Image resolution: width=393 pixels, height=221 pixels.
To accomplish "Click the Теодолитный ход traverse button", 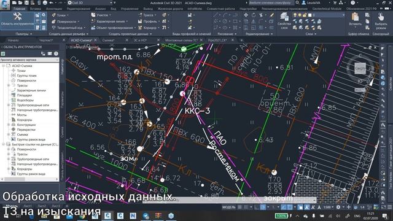I will point(68,28).
